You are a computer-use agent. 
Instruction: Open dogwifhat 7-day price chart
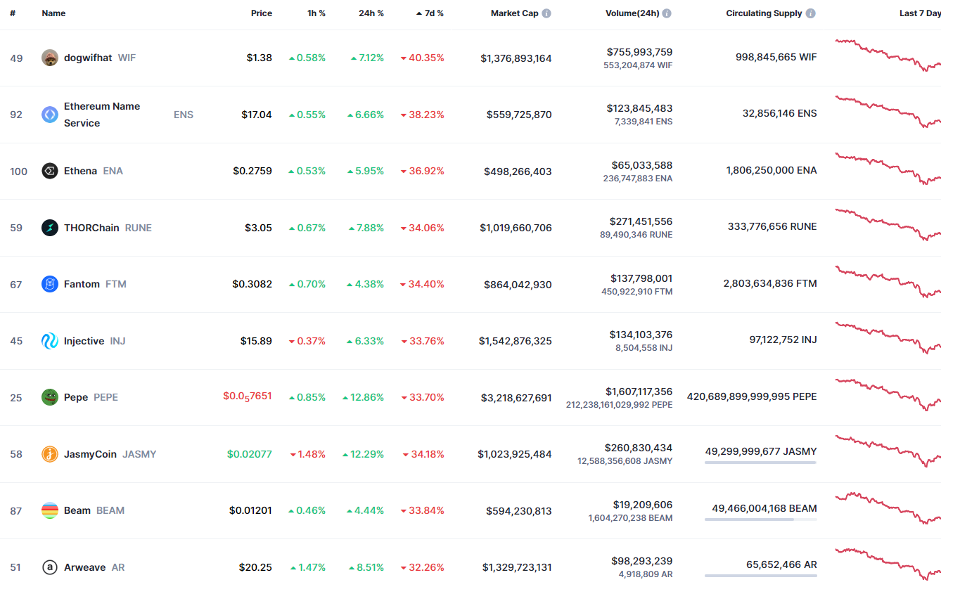[888, 56]
